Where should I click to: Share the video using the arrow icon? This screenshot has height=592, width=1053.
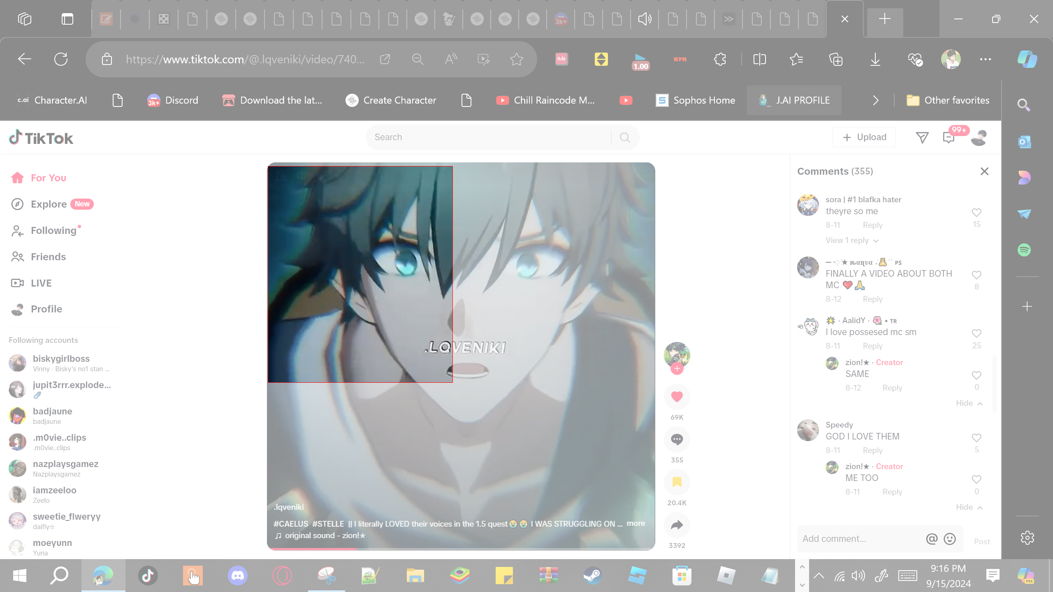(677, 525)
